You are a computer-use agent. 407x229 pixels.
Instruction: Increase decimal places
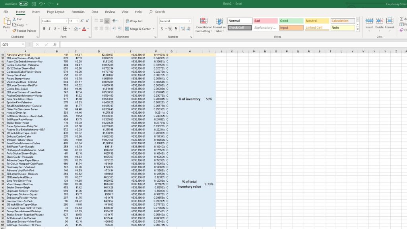[x=182, y=28]
